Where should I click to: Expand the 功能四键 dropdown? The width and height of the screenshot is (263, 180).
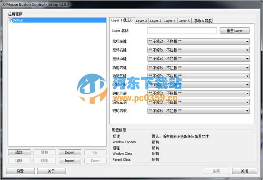(199, 68)
